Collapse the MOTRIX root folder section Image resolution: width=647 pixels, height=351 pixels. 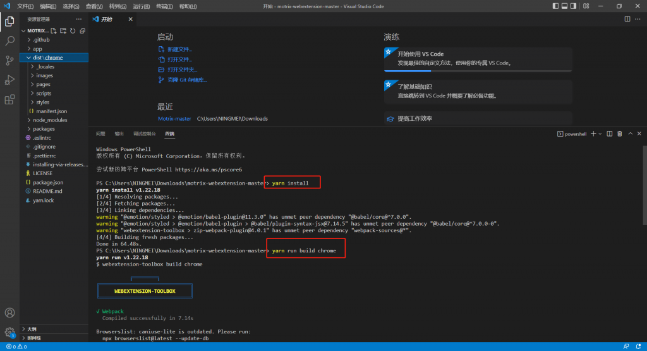[x=35, y=31]
